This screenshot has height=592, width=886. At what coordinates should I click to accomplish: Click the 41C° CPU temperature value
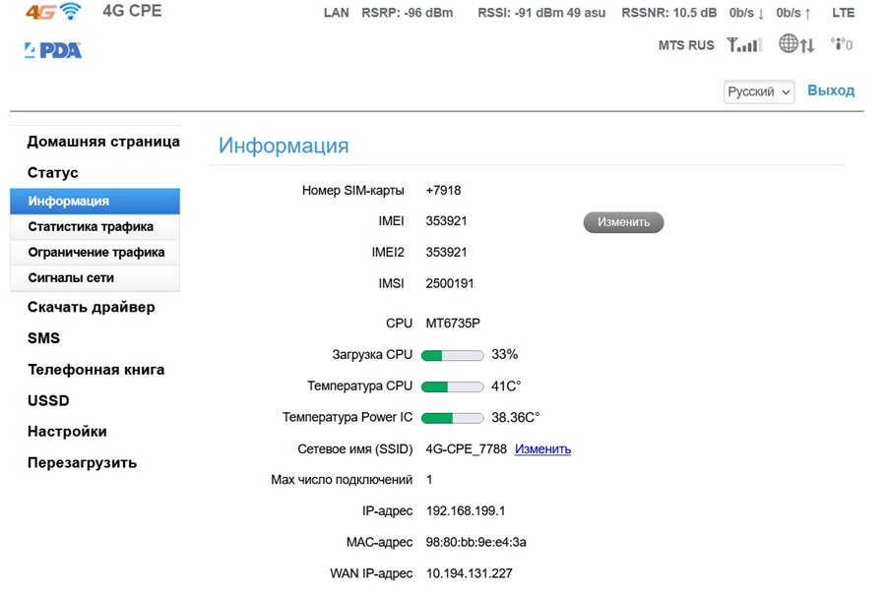tap(506, 386)
